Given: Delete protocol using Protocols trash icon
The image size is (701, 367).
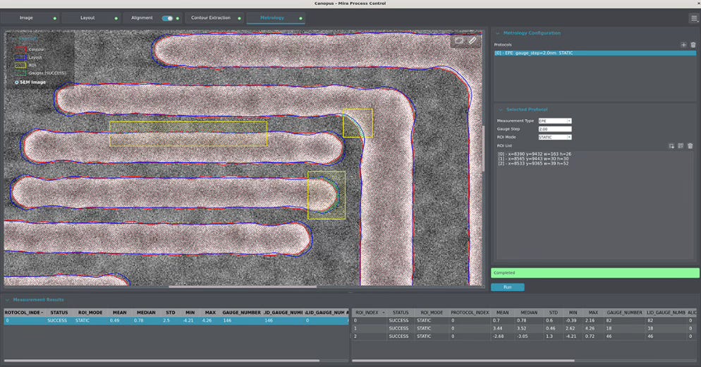Looking at the screenshot, I should (x=693, y=44).
